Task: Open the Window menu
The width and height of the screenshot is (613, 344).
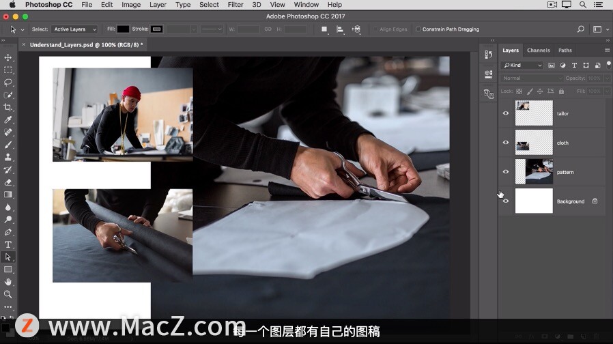Action: 306,5
